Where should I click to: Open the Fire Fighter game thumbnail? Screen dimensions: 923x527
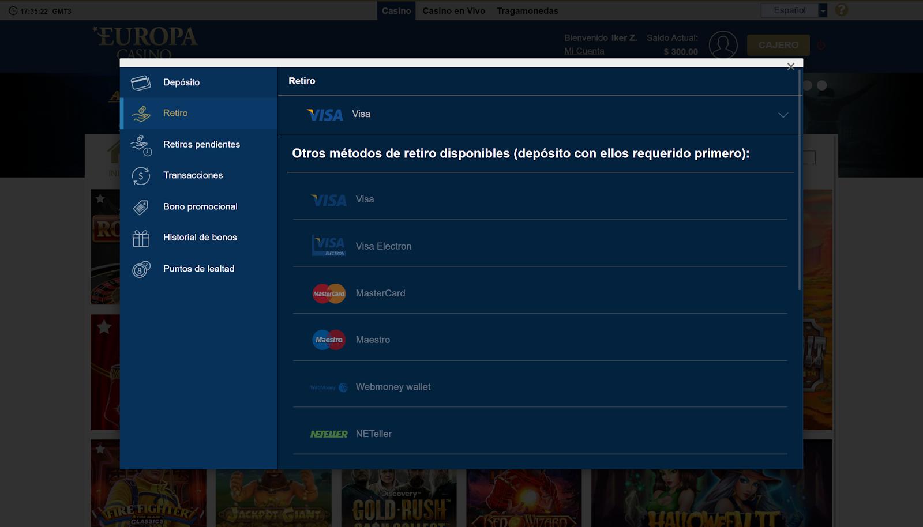tap(148, 498)
